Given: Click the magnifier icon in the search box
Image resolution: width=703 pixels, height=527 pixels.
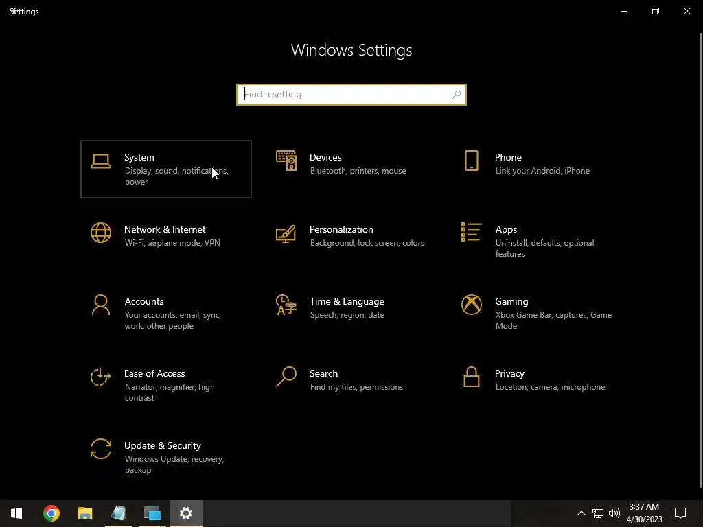Looking at the screenshot, I should pyautogui.click(x=457, y=95).
